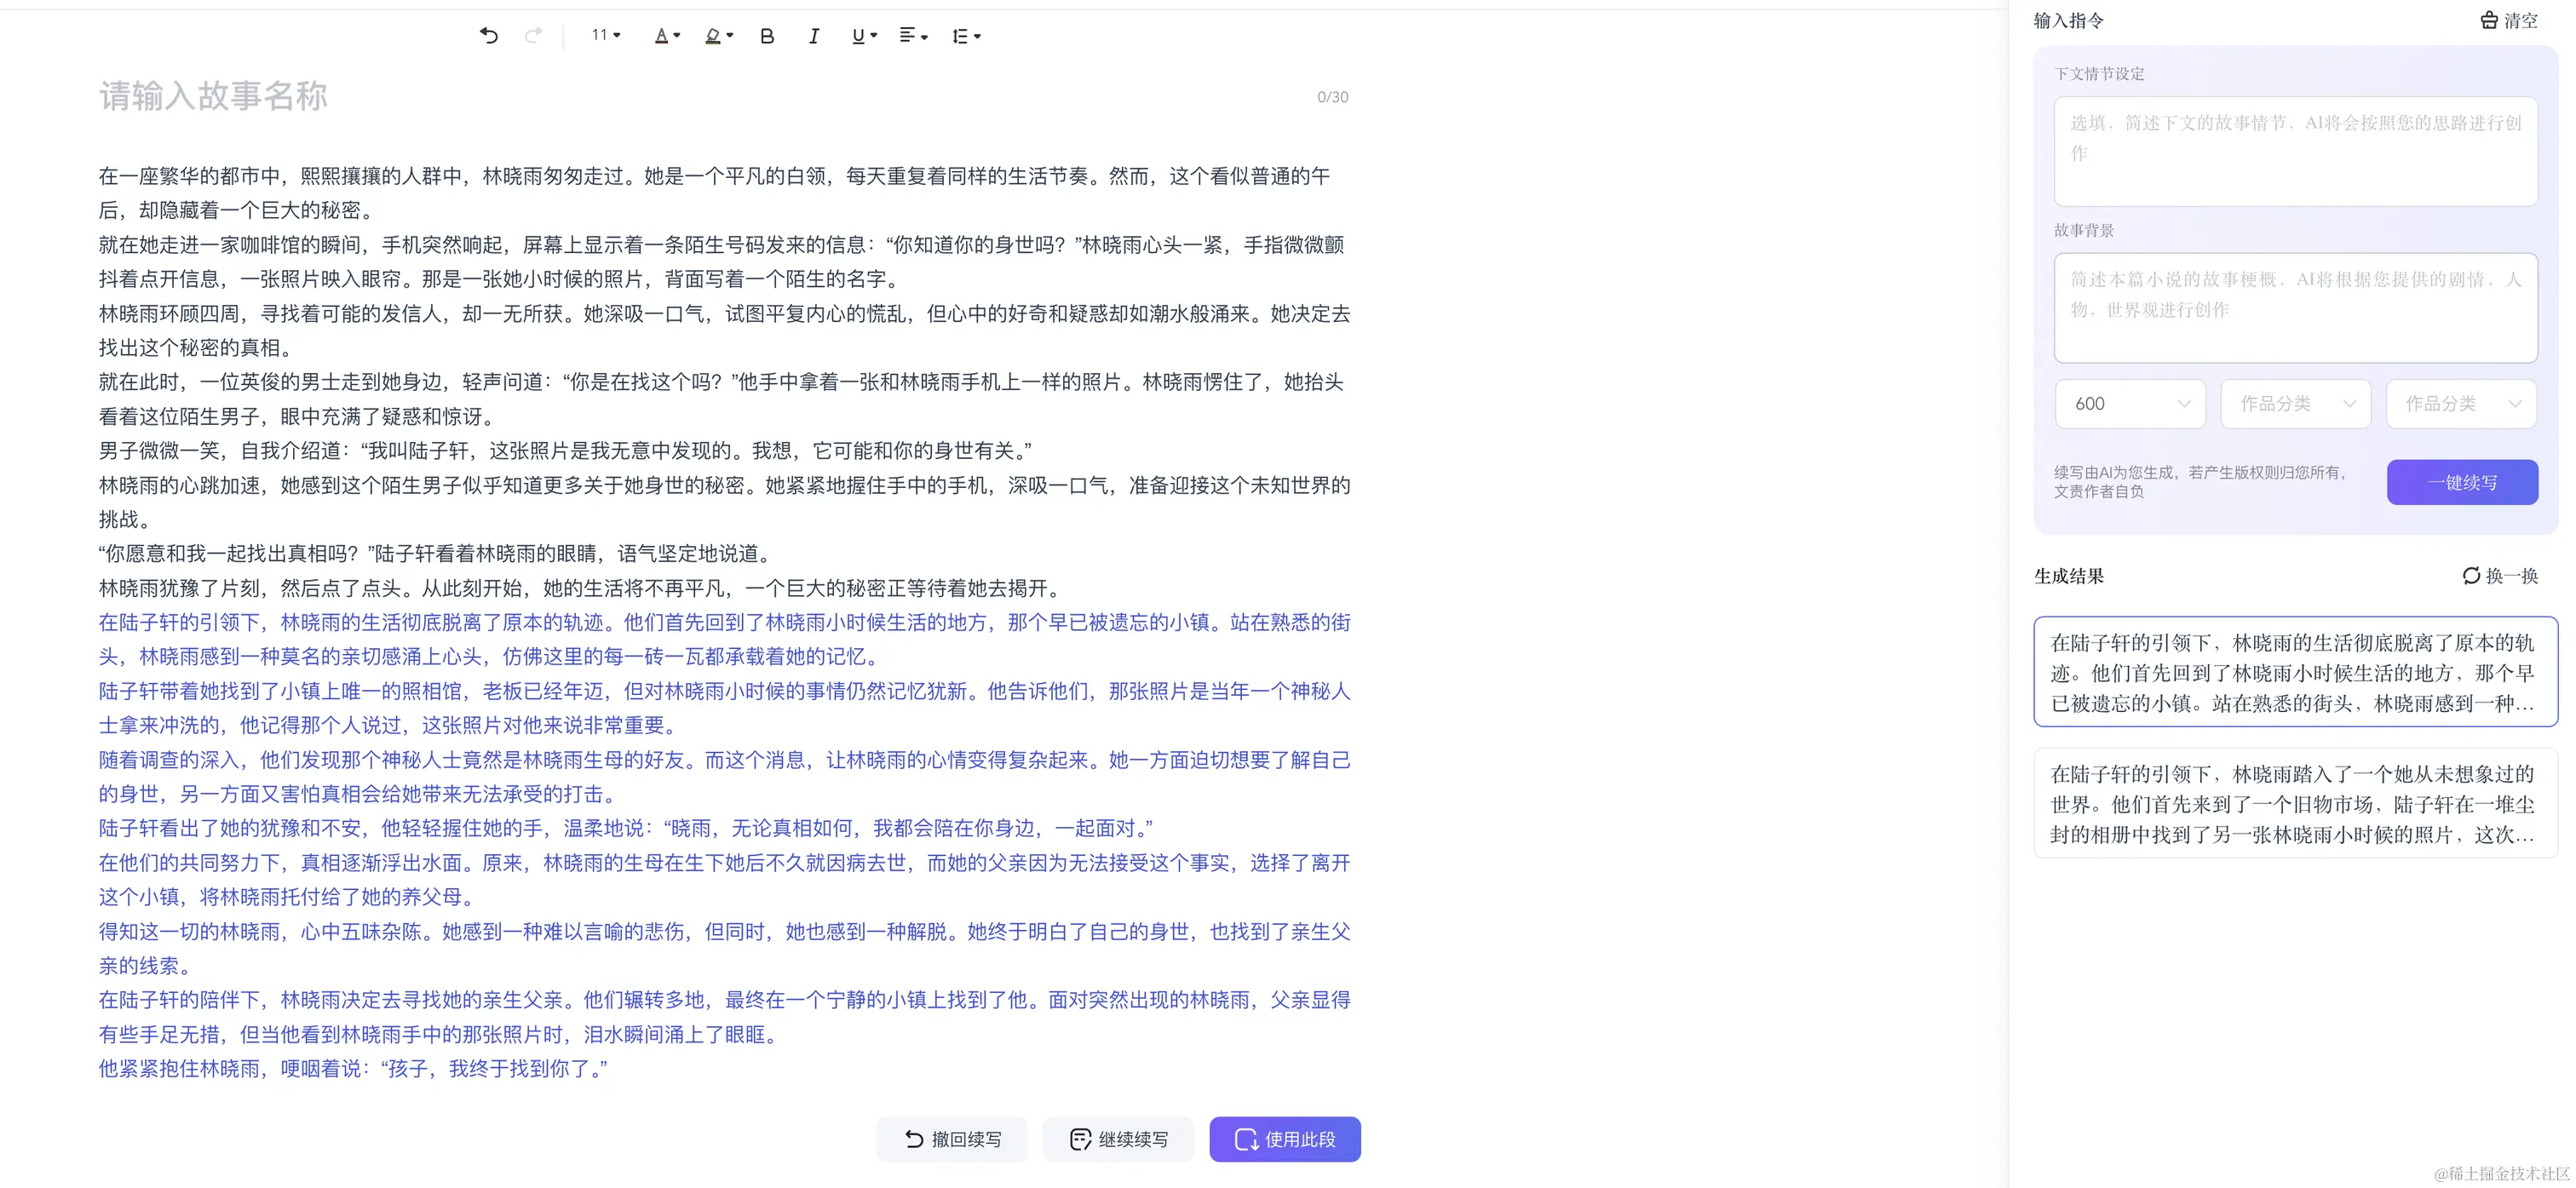Toggle bold formatting
This screenshot has width=2576, height=1188.
766,36
